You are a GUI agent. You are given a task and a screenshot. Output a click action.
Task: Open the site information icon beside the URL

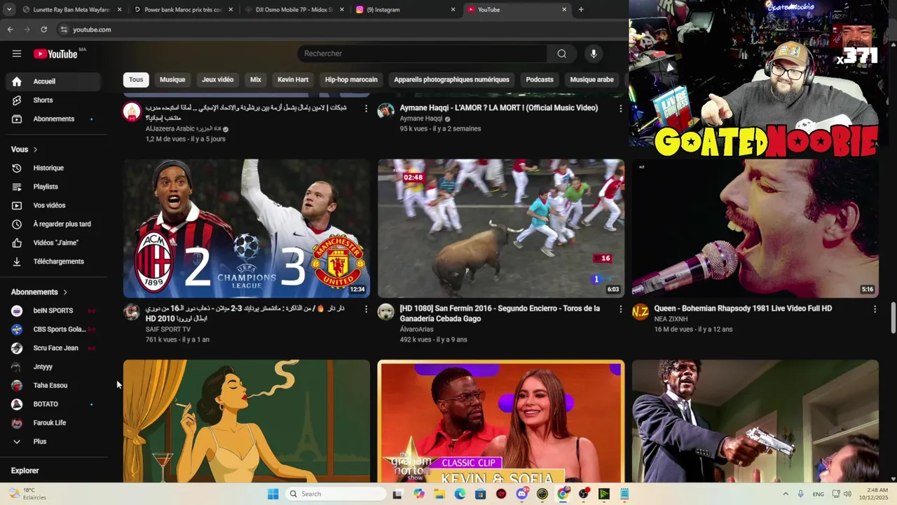coord(64,29)
